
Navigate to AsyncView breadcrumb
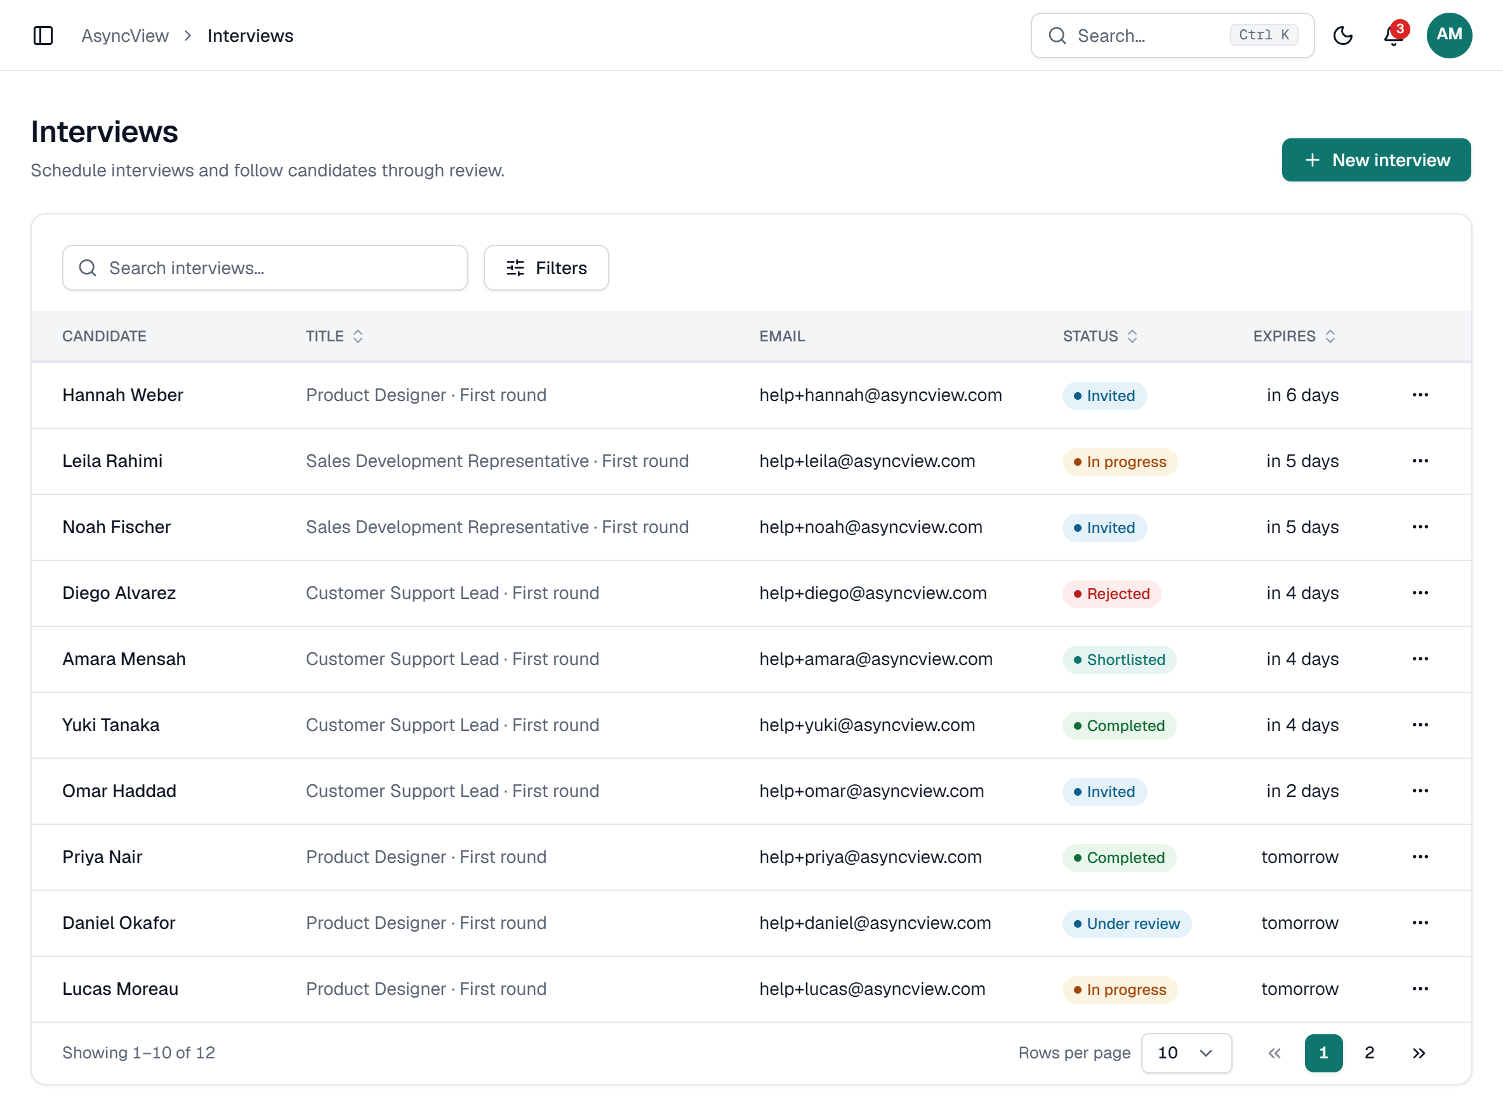(x=125, y=36)
